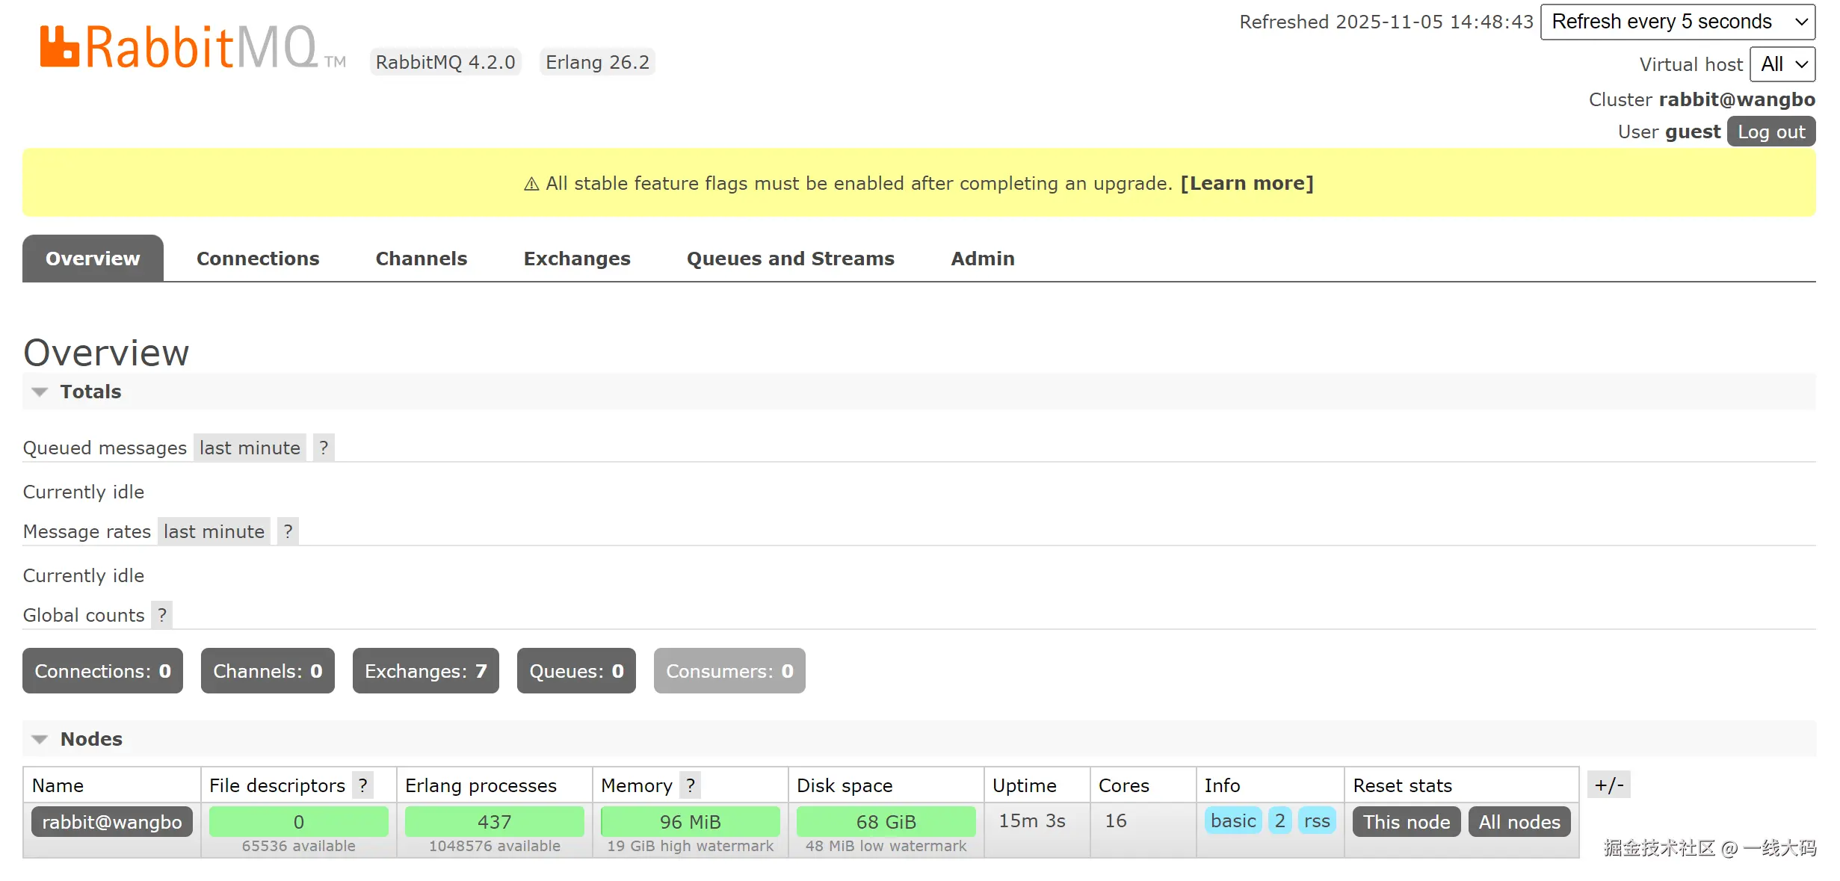This screenshot has height=881, width=1840.
Task: Click the help icon next to Global counts
Action: click(161, 615)
